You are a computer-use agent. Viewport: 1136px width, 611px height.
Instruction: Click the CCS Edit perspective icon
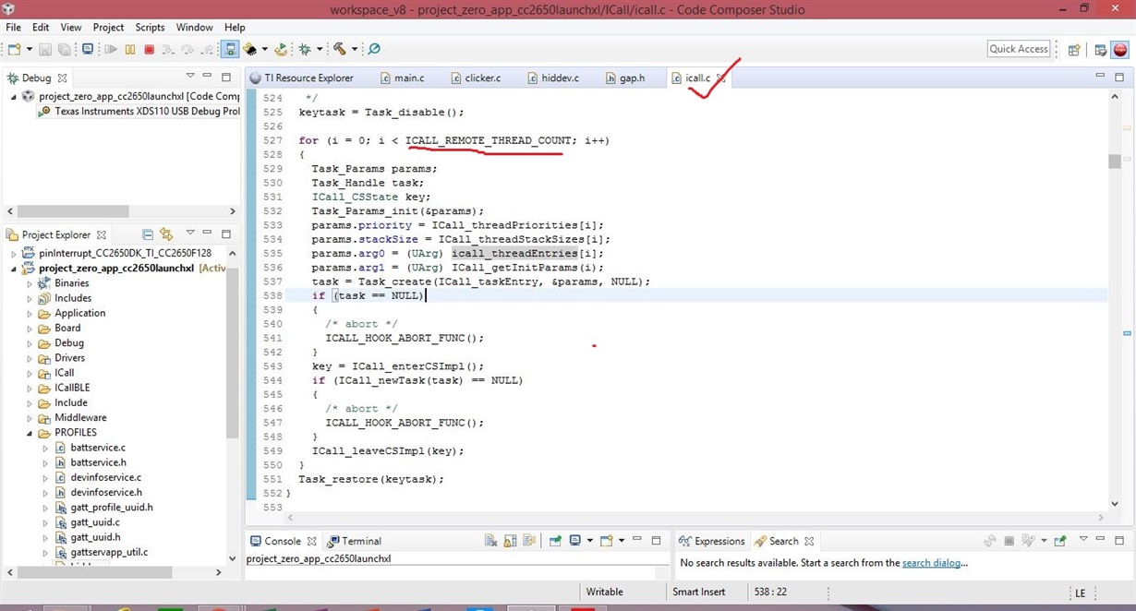pos(1101,50)
